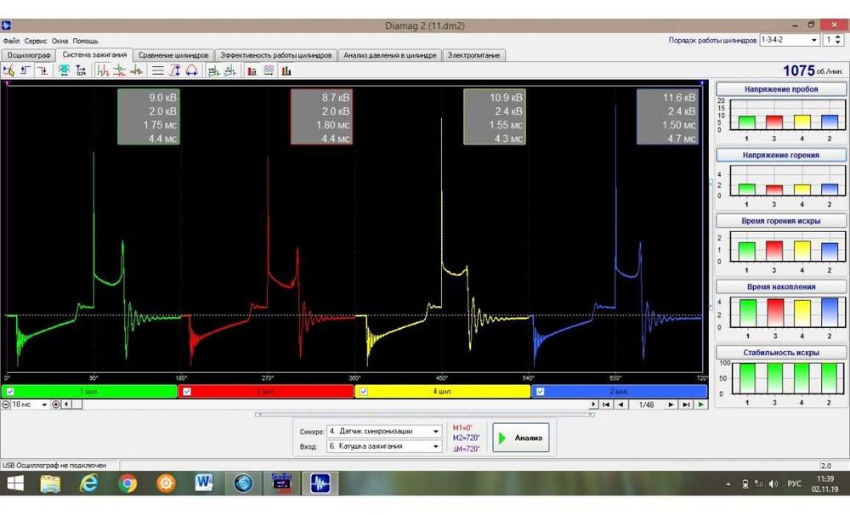Click the multicolor histogram toolbar icon
The height and width of the screenshot is (515, 850).
(x=286, y=71)
